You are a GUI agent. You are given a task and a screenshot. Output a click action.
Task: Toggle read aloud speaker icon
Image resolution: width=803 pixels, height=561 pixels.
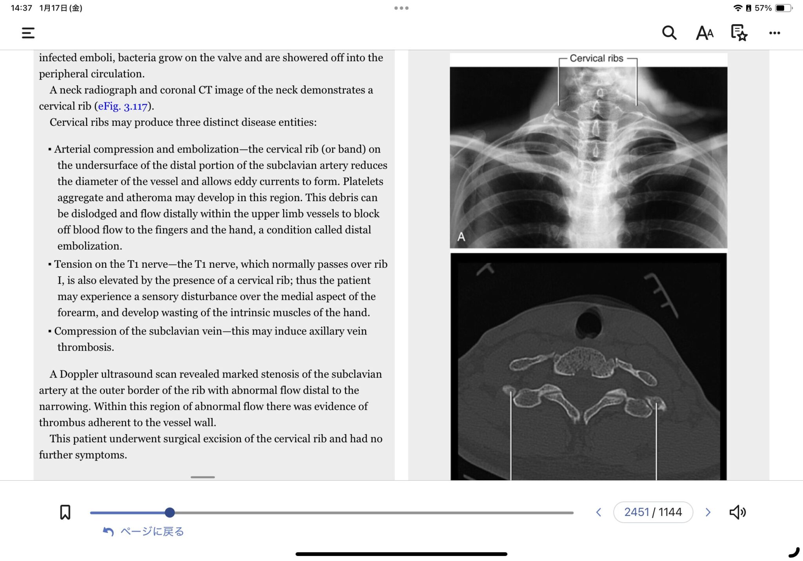pyautogui.click(x=737, y=512)
